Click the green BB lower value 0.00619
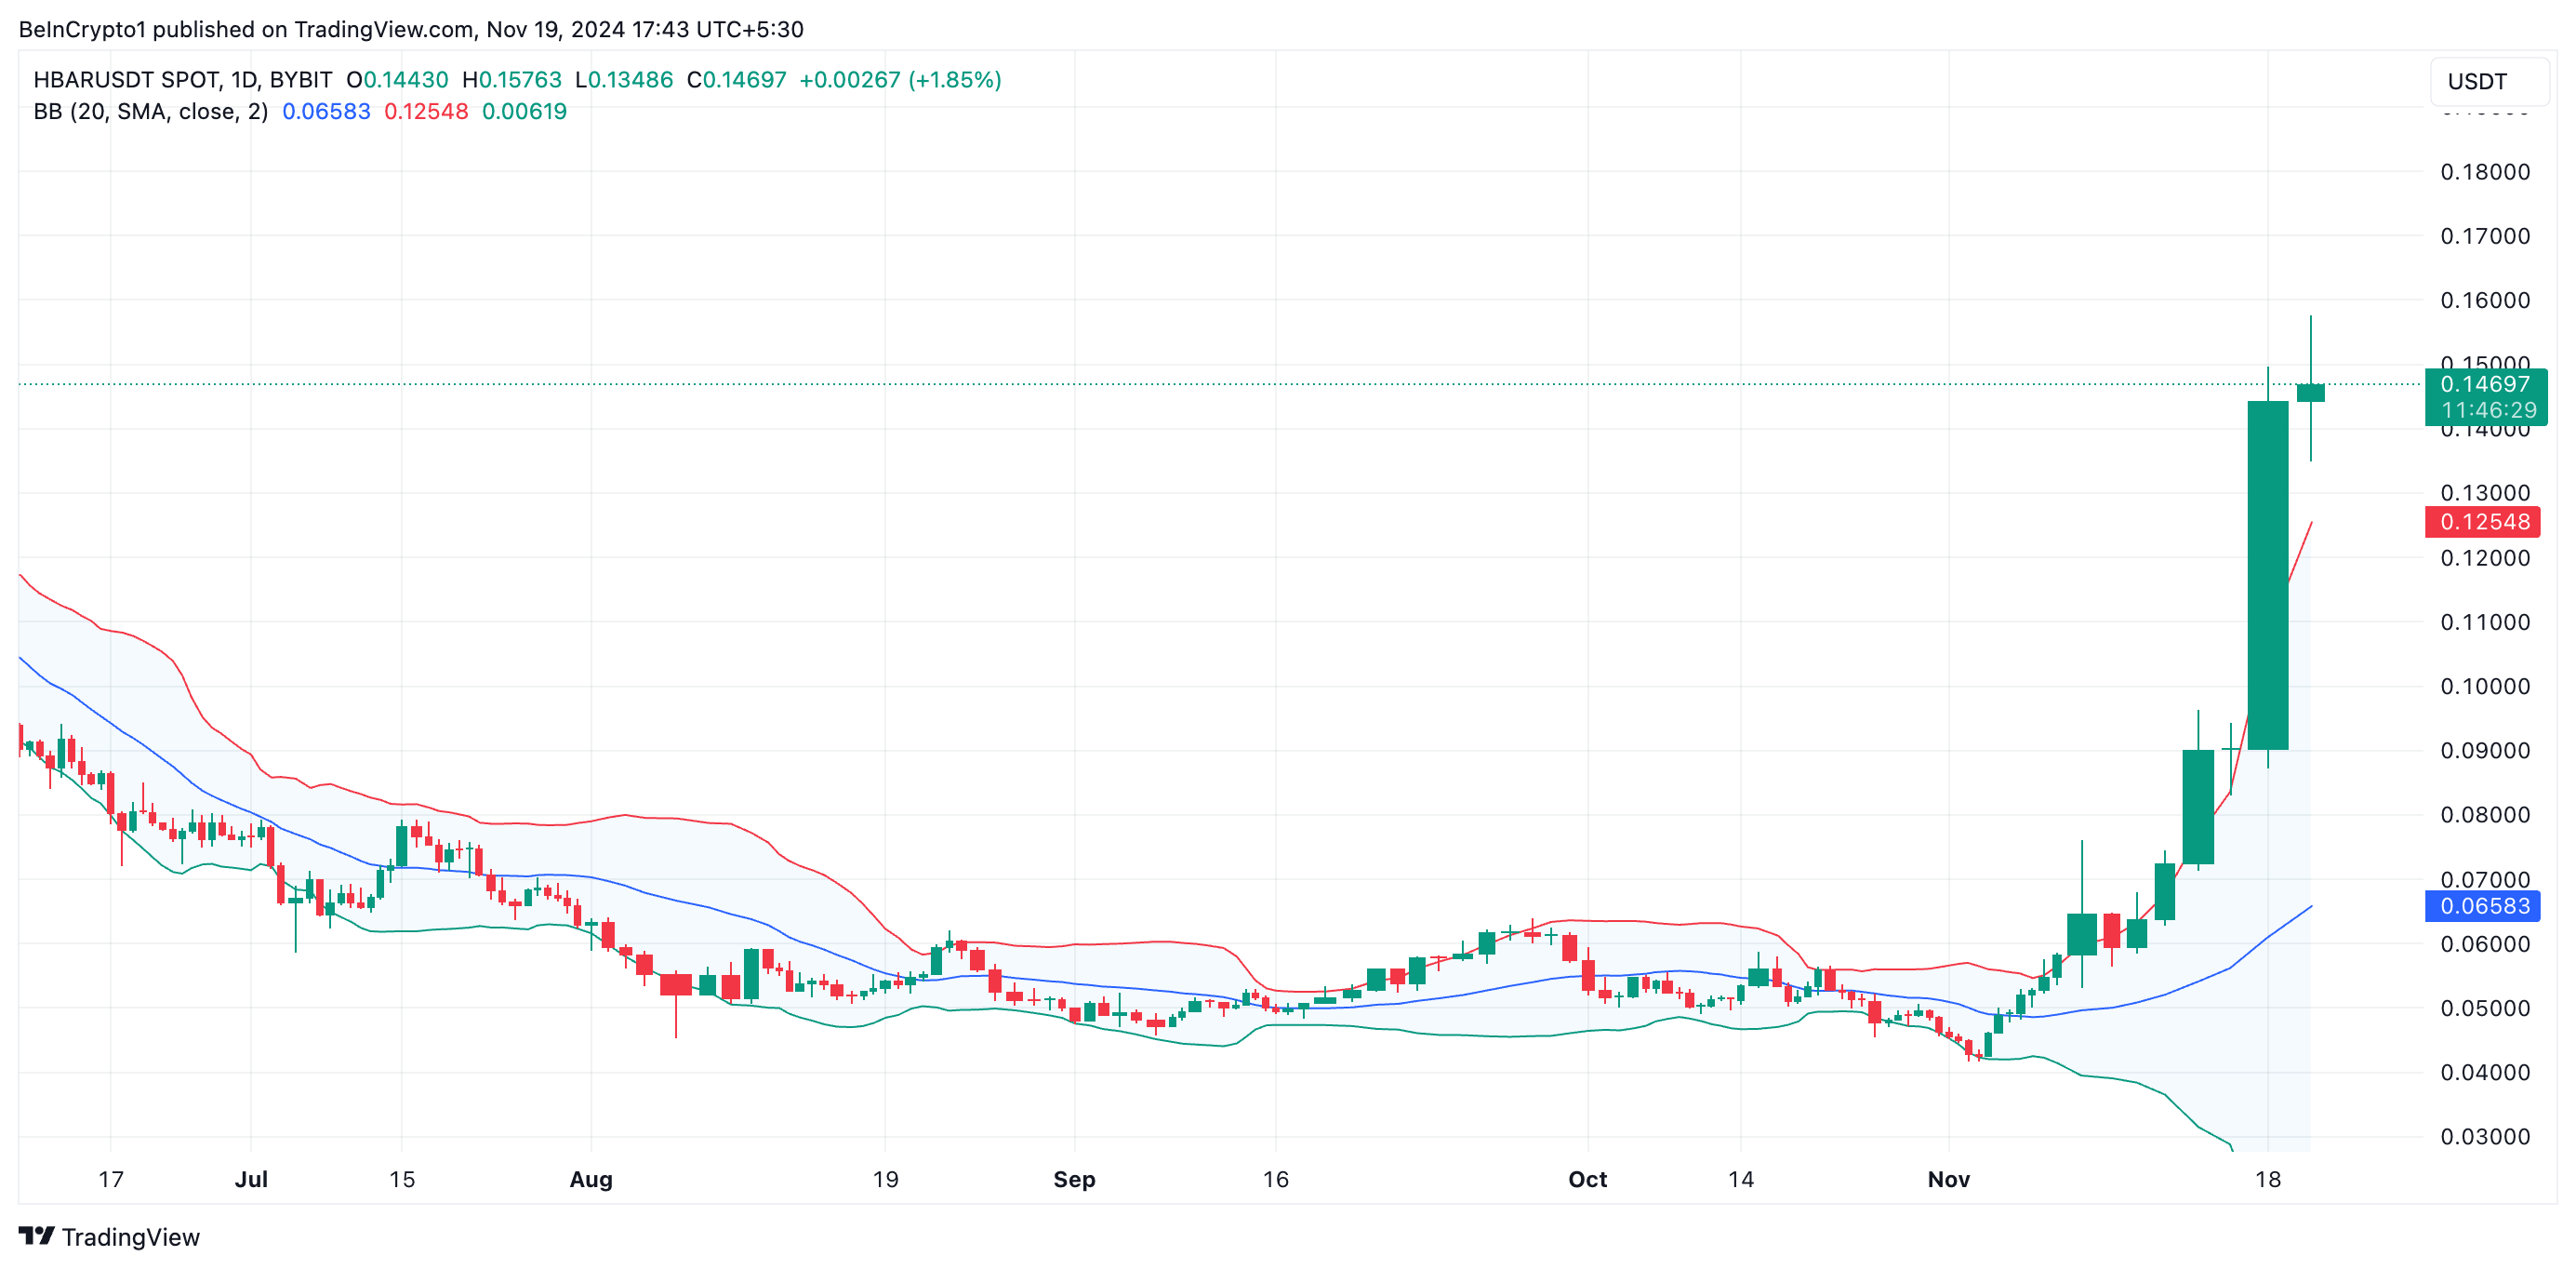The height and width of the screenshot is (1269, 2576). coord(524,112)
